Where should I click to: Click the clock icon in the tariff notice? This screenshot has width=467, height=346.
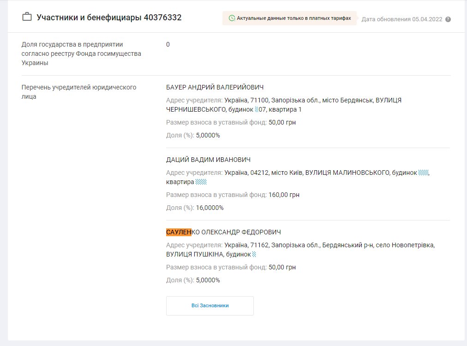tap(232, 18)
